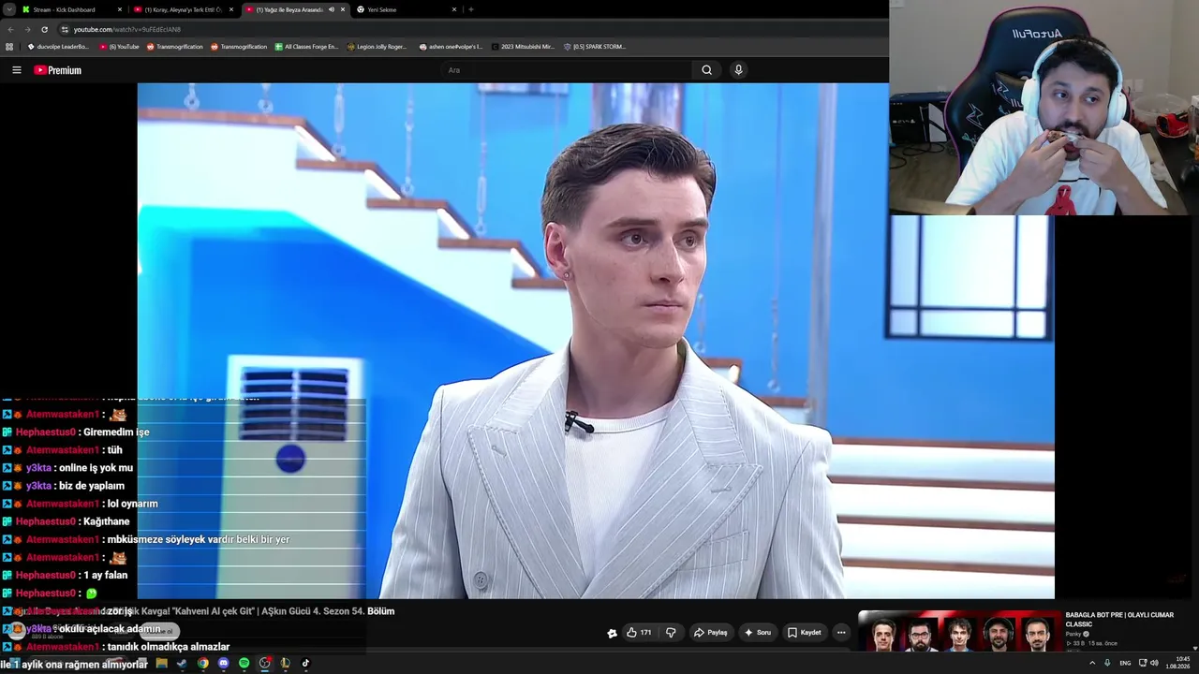
Task: Open Discord from the taskbar
Action: [x=223, y=663]
